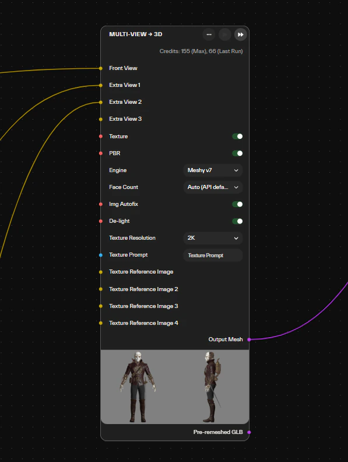Image resolution: width=348 pixels, height=462 pixels.
Task: Click the Extra View 2 input port
Action: coord(101,102)
